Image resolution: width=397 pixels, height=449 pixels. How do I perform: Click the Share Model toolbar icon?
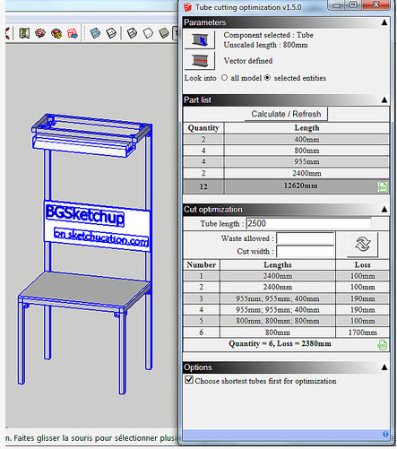point(73,33)
